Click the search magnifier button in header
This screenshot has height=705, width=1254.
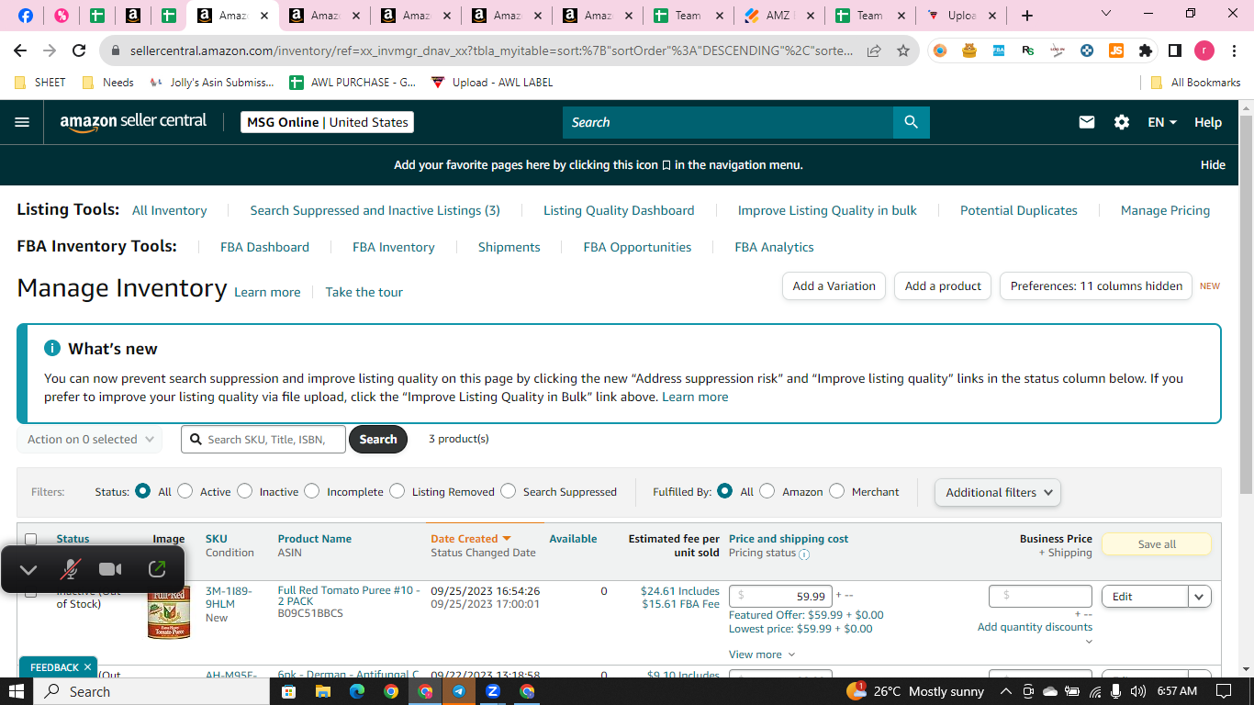pos(911,122)
